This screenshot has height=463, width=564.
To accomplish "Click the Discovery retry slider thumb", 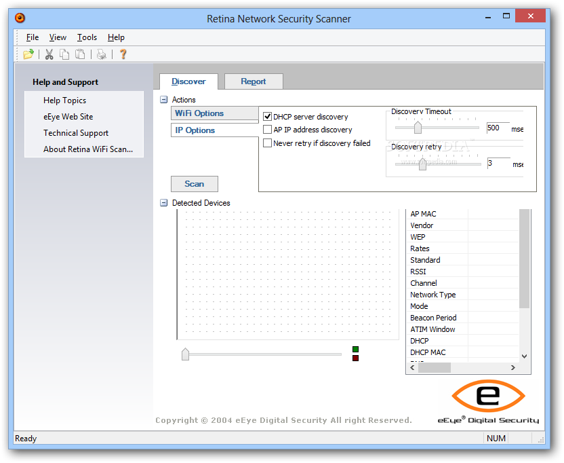I will pyautogui.click(x=422, y=164).
